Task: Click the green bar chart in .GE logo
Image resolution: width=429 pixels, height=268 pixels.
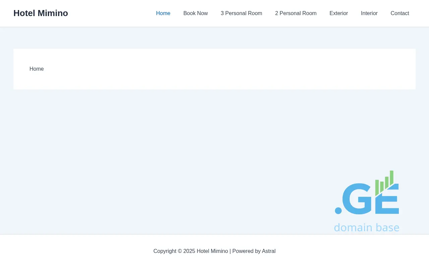Action: (x=384, y=183)
